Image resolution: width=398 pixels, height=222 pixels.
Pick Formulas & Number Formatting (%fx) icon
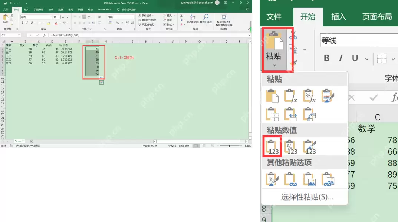(309, 96)
